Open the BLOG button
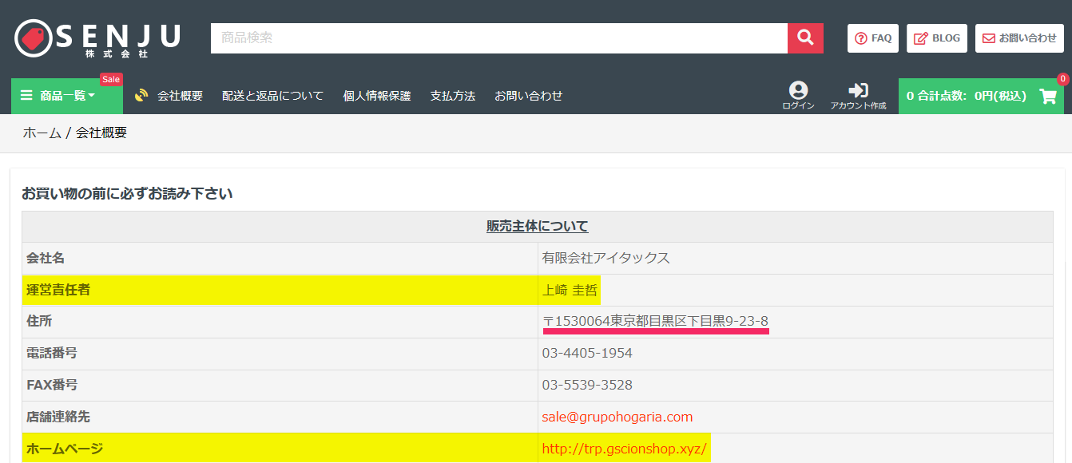 coord(937,38)
